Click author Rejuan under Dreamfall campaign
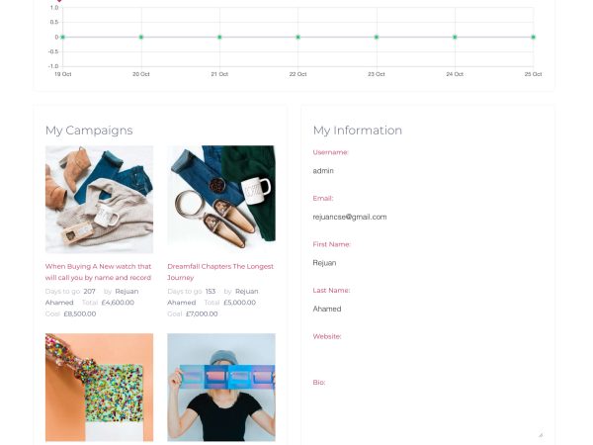The width and height of the screenshot is (593, 445). click(246, 292)
